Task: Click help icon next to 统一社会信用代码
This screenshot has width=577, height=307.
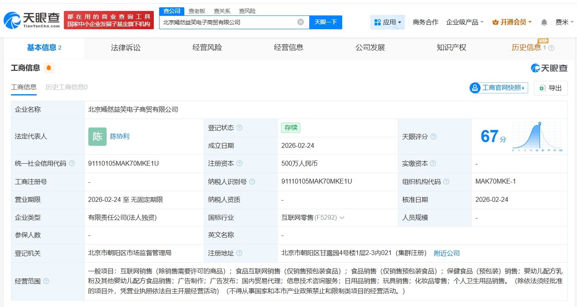Action: (x=72, y=164)
